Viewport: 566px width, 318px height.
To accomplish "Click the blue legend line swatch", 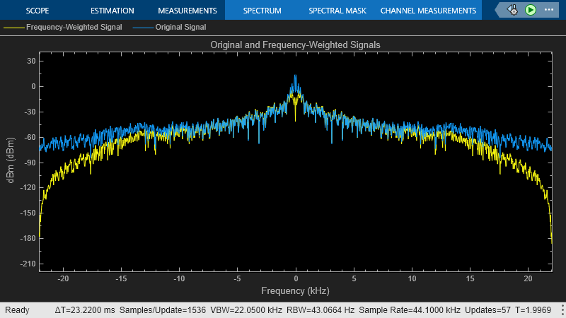I will click(x=142, y=28).
